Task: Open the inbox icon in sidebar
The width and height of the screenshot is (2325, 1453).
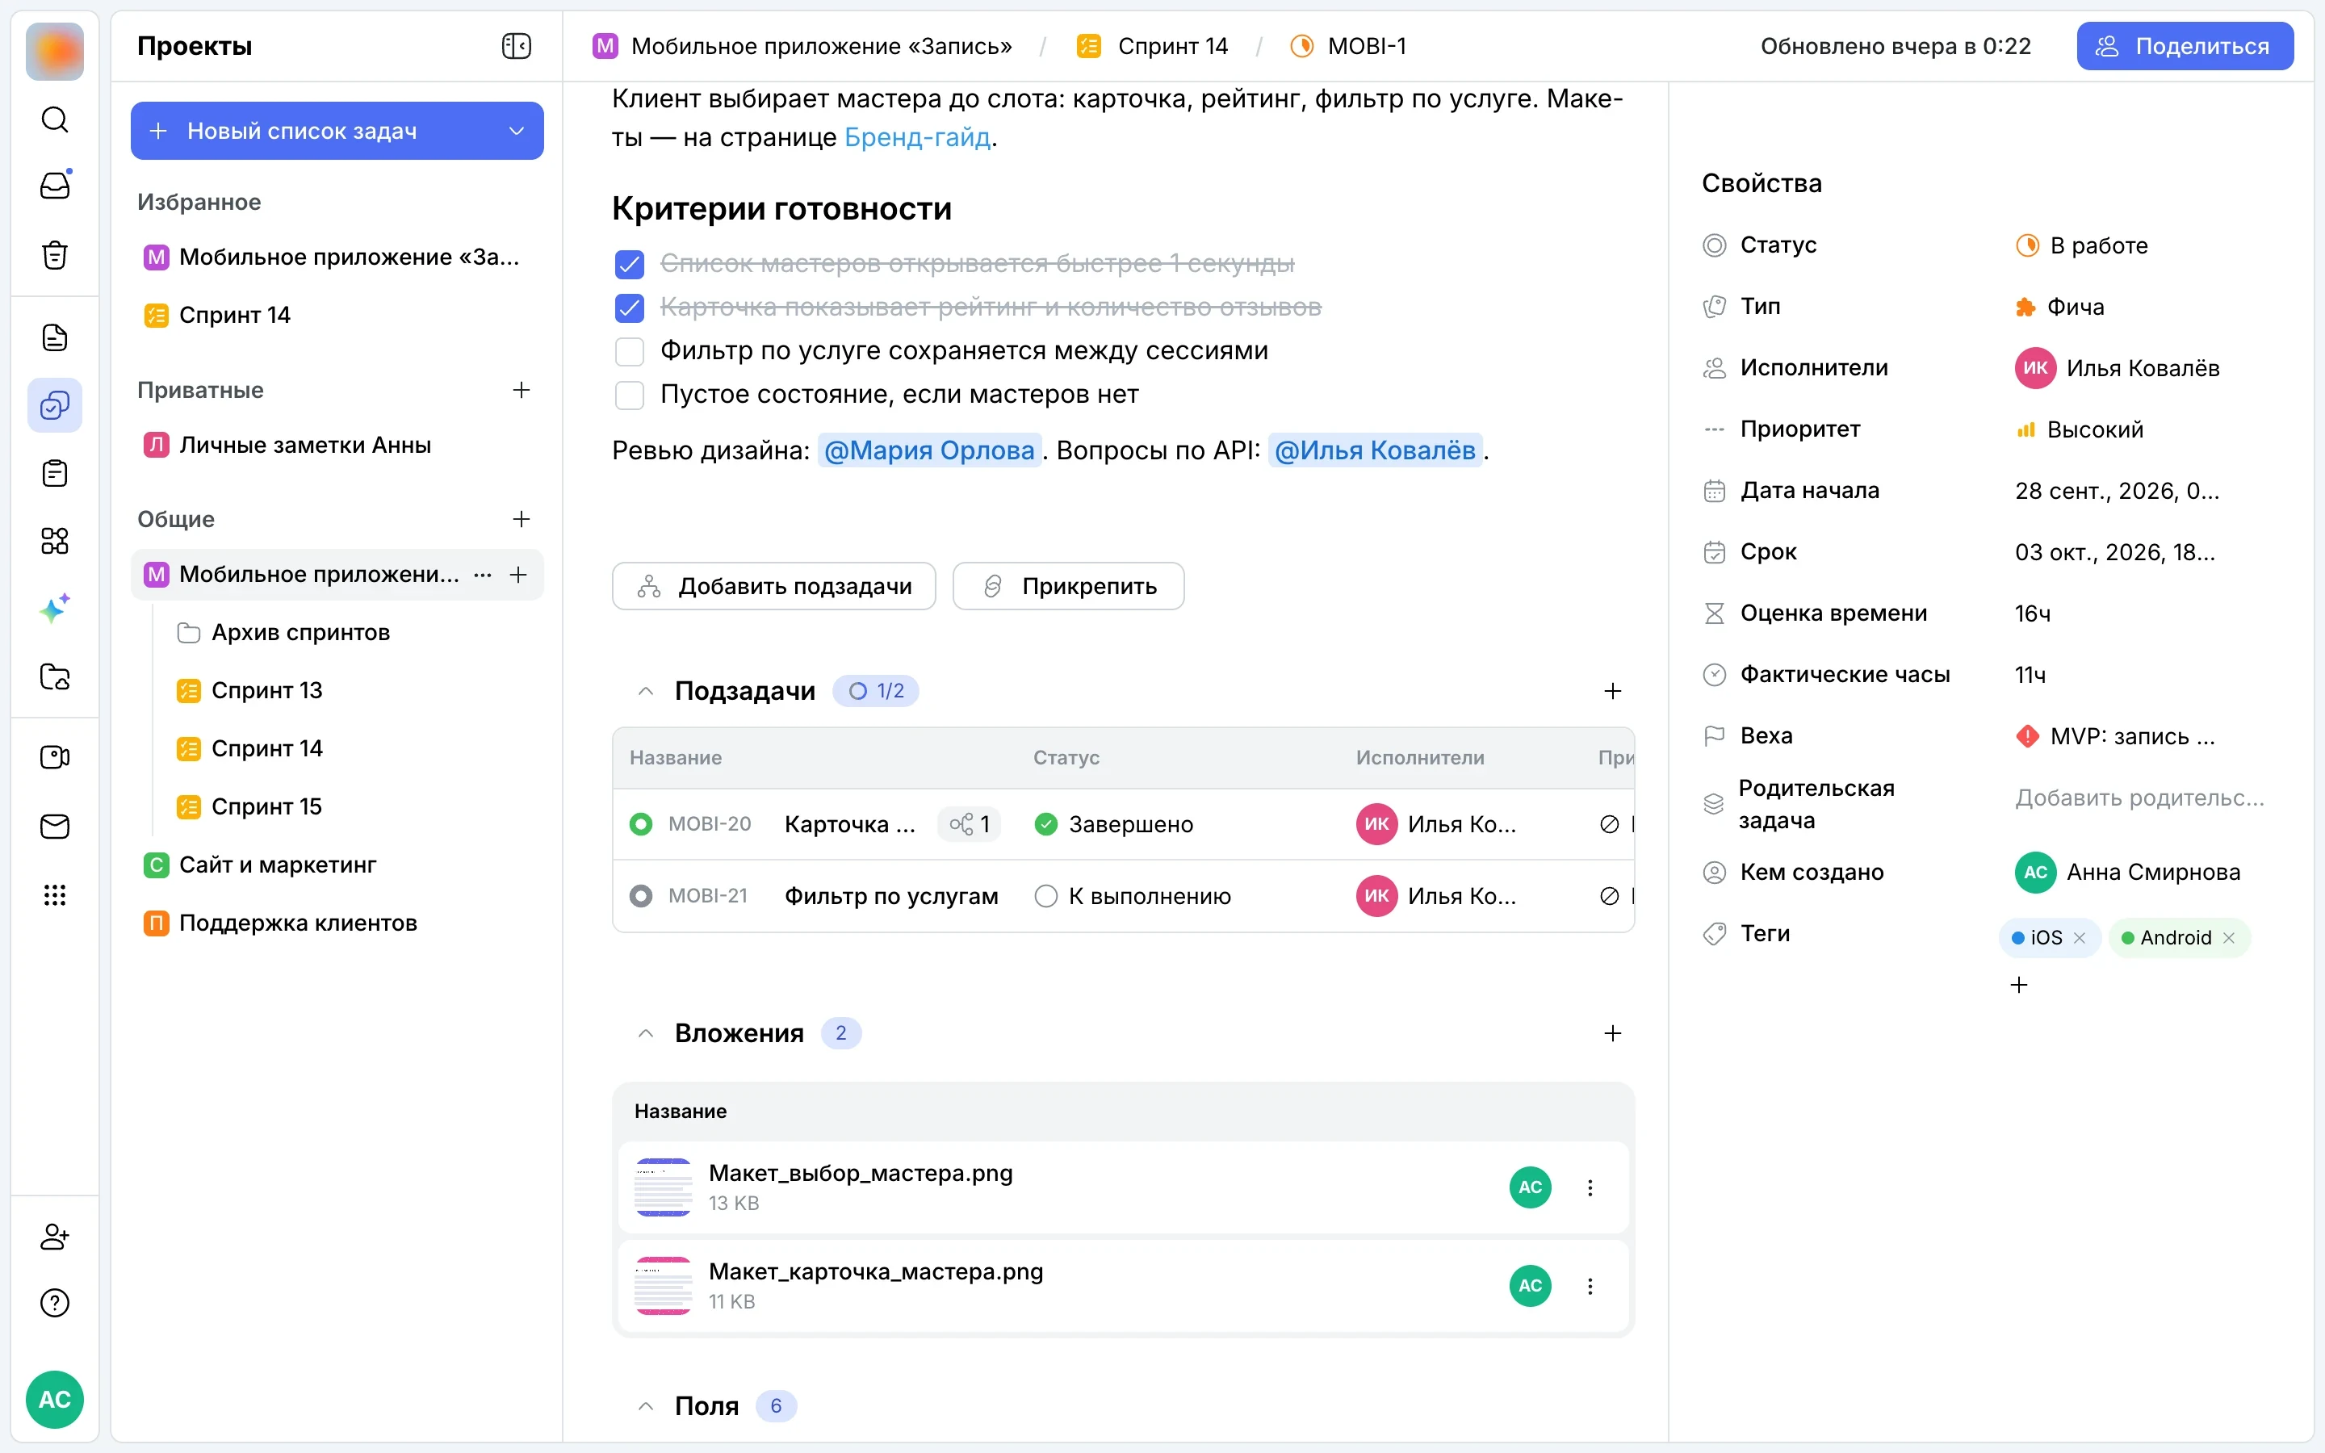Action: click(55, 185)
